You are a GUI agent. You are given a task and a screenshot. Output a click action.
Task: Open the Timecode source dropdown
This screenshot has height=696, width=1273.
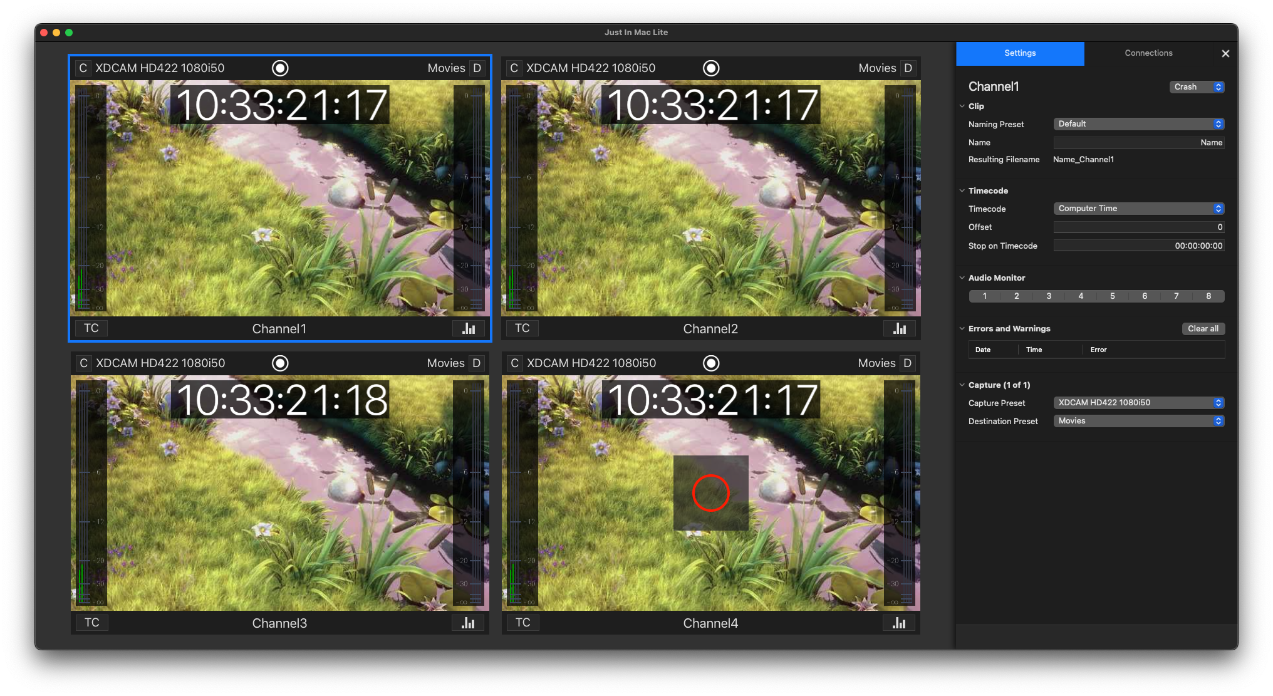coord(1139,209)
